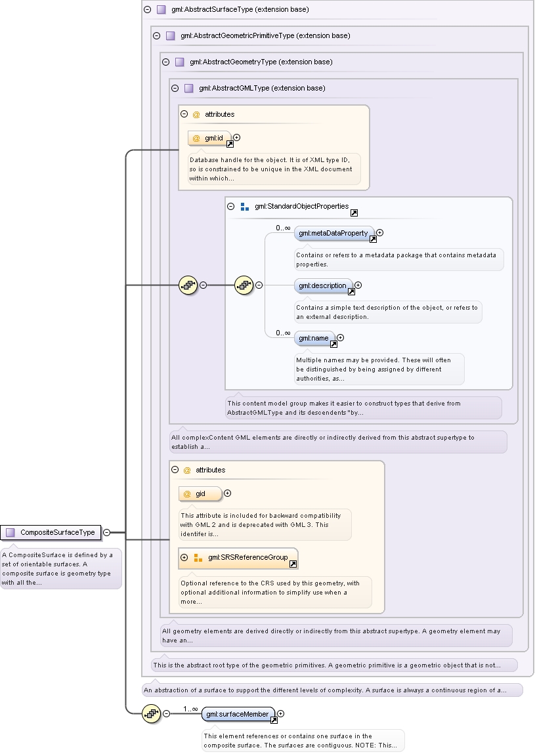Click the gml:StandardObjectProperties group icon
The width and height of the screenshot is (535, 754).
[x=244, y=206]
